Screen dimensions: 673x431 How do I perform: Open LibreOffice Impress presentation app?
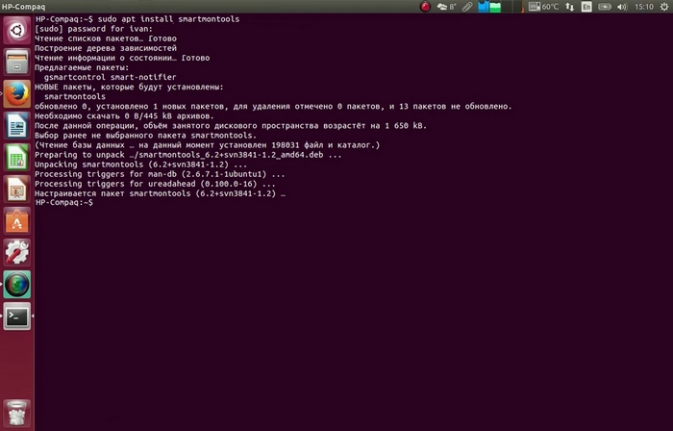[x=16, y=189]
